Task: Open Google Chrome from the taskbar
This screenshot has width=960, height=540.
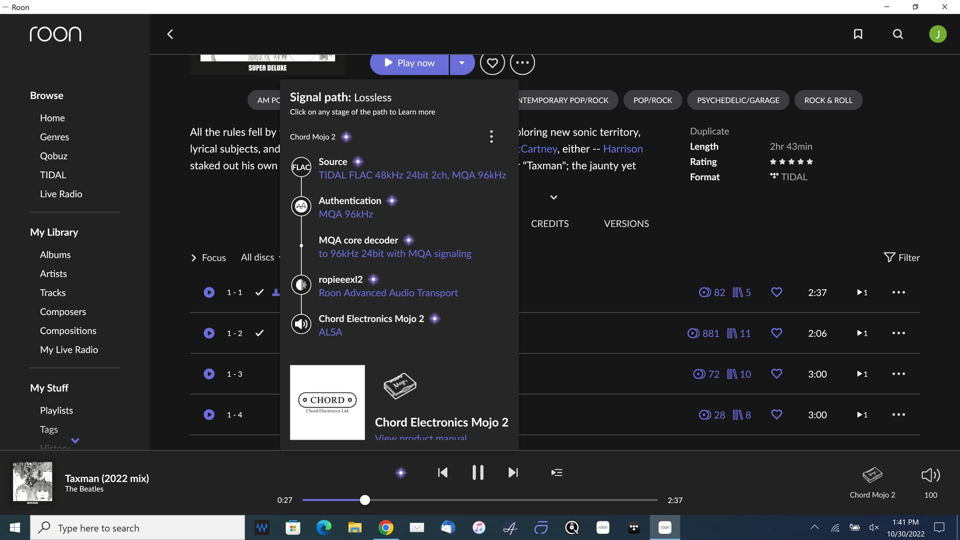Action: pos(385,527)
